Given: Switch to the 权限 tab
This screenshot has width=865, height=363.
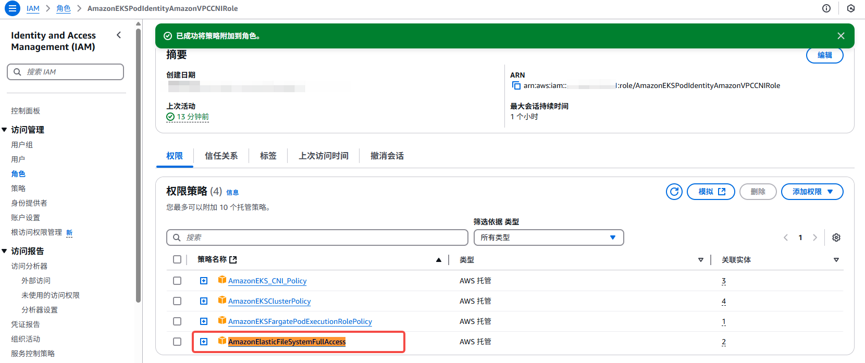Looking at the screenshot, I should click(x=175, y=156).
